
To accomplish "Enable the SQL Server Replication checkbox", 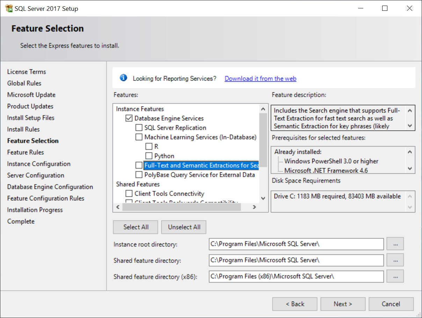I will point(139,128).
